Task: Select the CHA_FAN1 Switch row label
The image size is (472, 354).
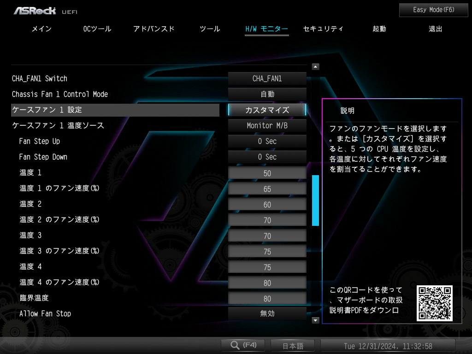Action: (40, 78)
